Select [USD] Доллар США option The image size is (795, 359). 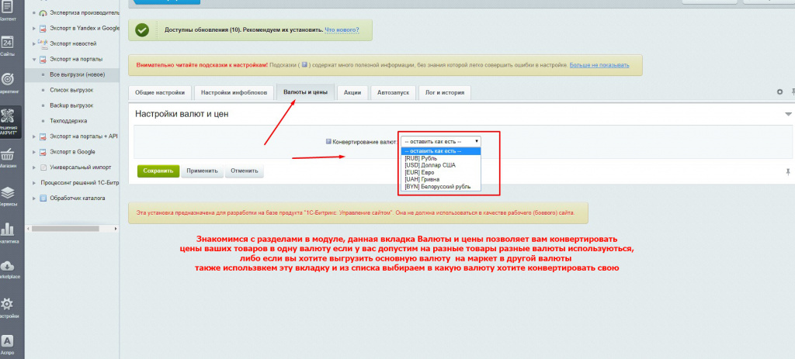point(430,165)
